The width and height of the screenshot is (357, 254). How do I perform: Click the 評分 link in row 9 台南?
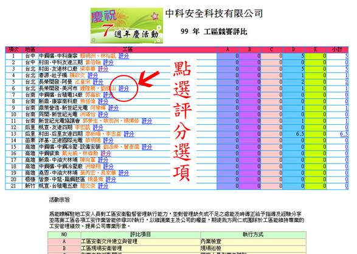pyautogui.click(x=113, y=108)
